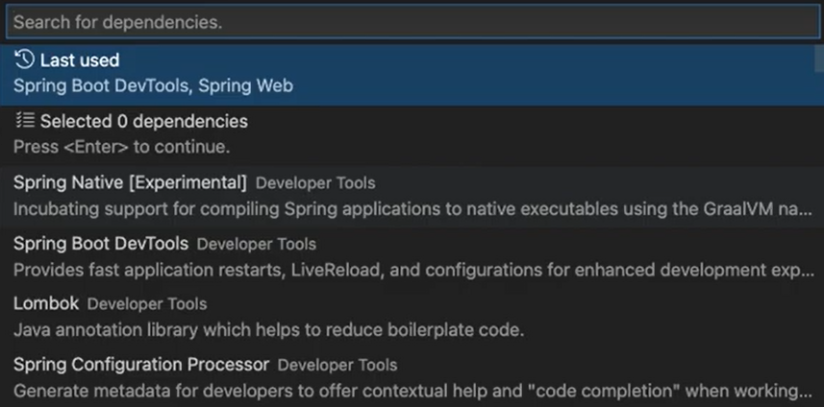The height and width of the screenshot is (407, 824).
Task: Click the history clock icon beside Last used
Action: pyautogui.click(x=25, y=60)
